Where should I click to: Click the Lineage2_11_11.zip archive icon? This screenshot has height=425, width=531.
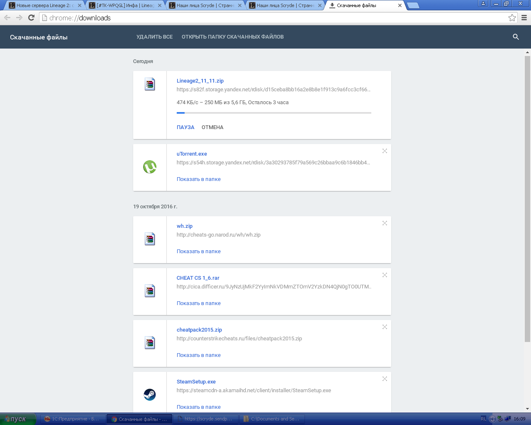(x=150, y=84)
